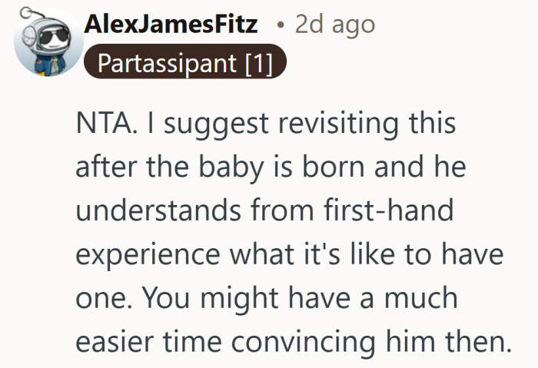Click the dot separator before the timestamp
Screen dimensions: 538x368
(281, 25)
